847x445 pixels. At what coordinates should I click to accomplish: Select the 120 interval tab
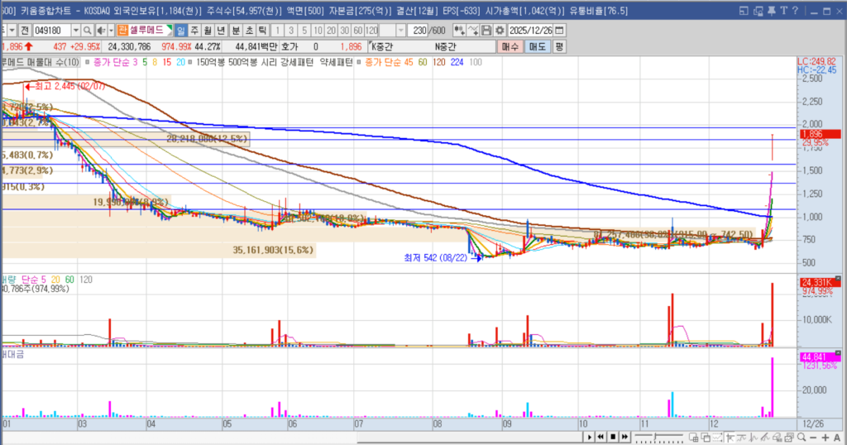(371, 31)
